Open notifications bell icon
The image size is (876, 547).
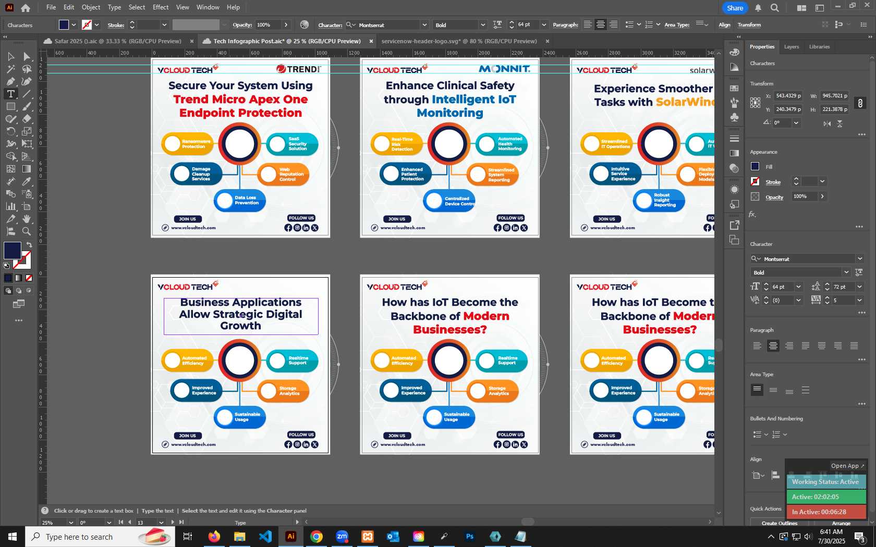tap(758, 8)
